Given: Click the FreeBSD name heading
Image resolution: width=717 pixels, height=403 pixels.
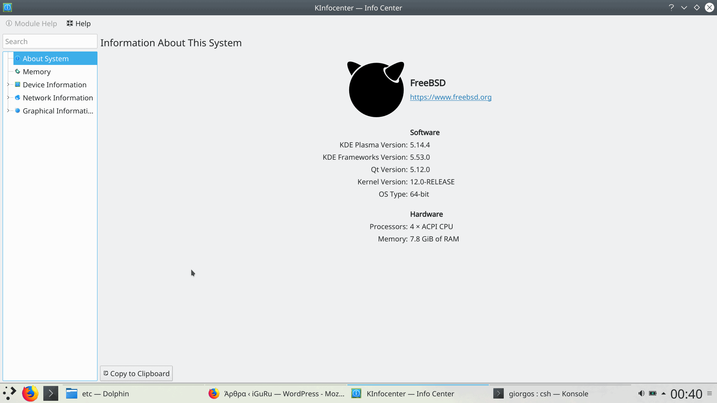Looking at the screenshot, I should pos(428,83).
